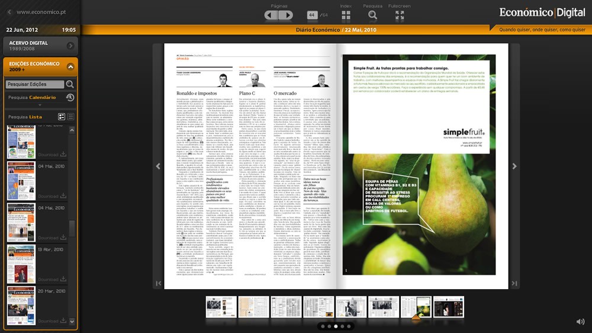Go back using www.economico.pt arrow
This screenshot has height=333, width=592.
9,12
